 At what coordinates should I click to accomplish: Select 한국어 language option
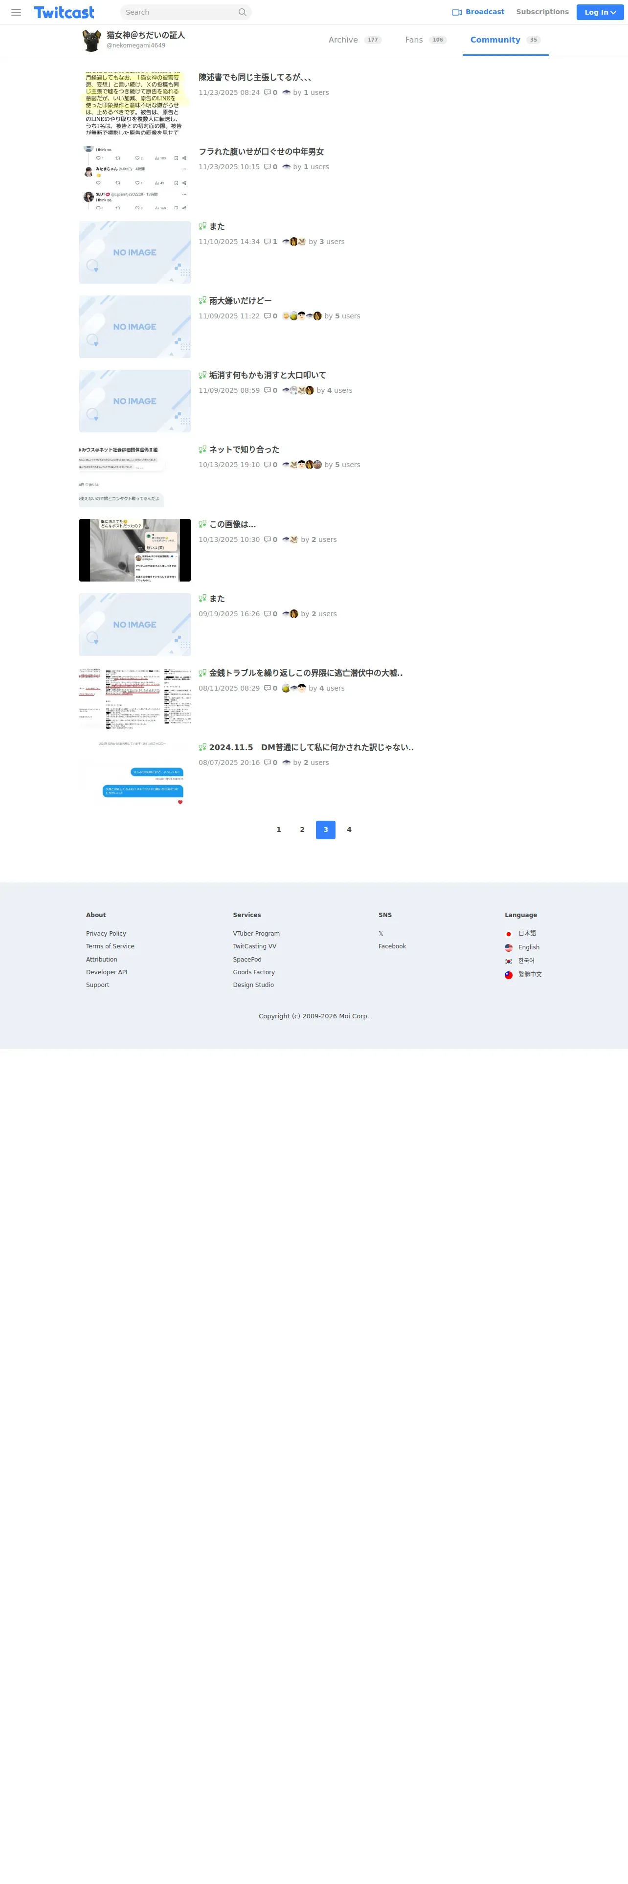[520, 962]
